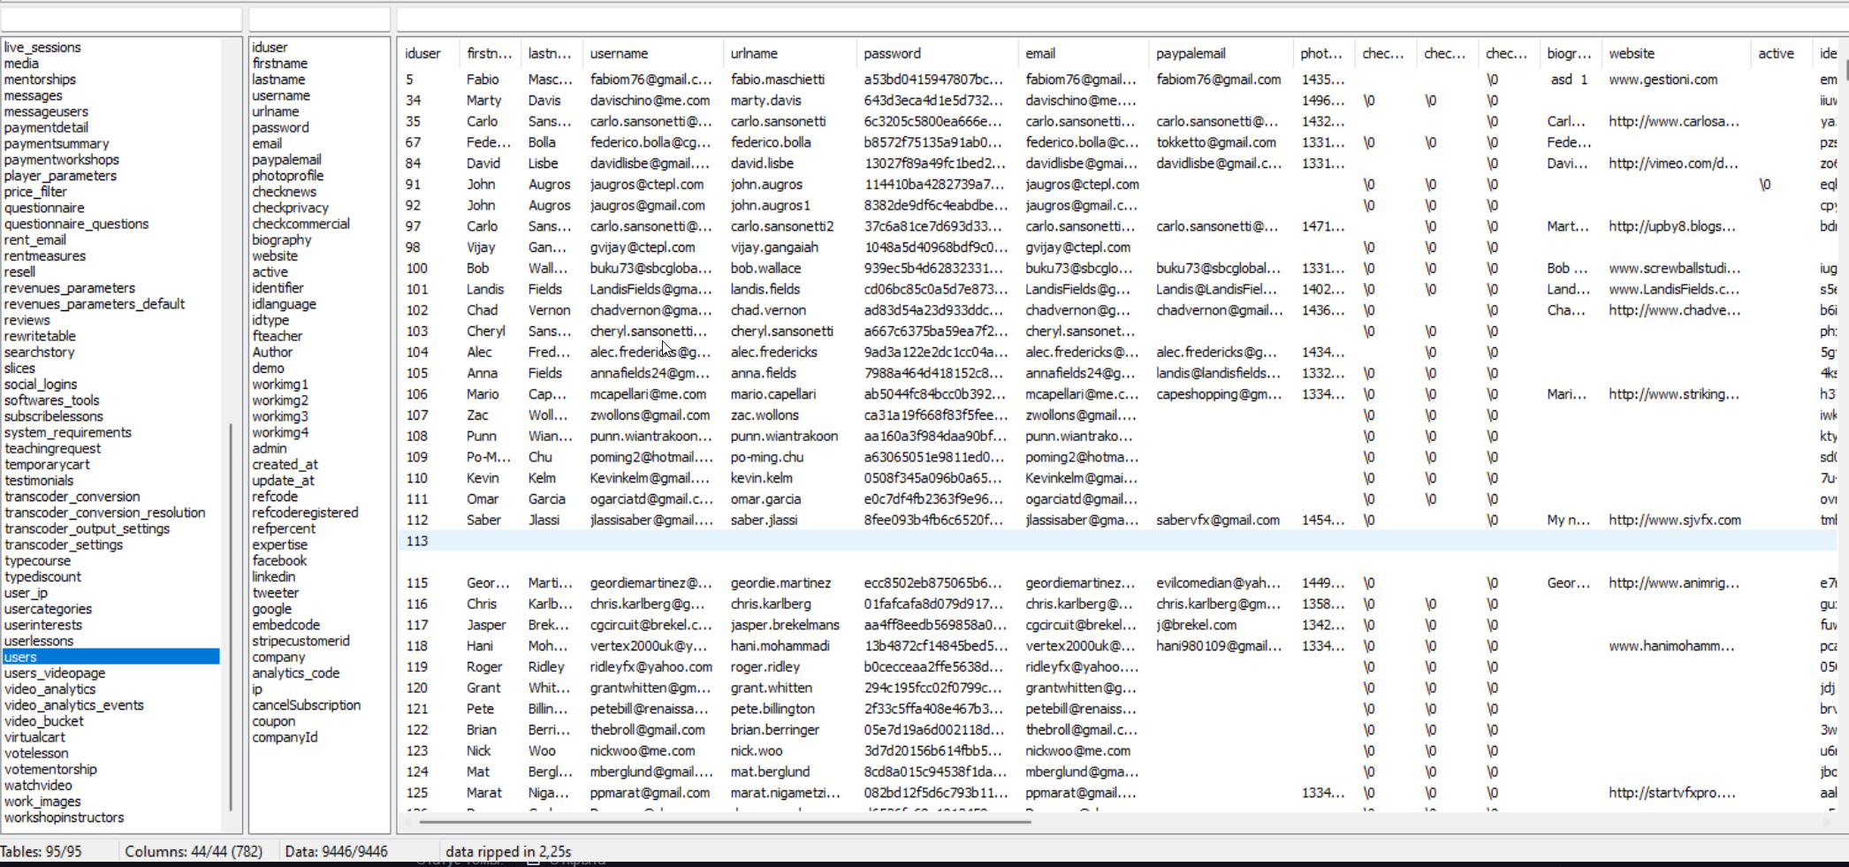This screenshot has height=867, width=1849.
Task: Click the filter field above the tables list
Action: point(121,19)
